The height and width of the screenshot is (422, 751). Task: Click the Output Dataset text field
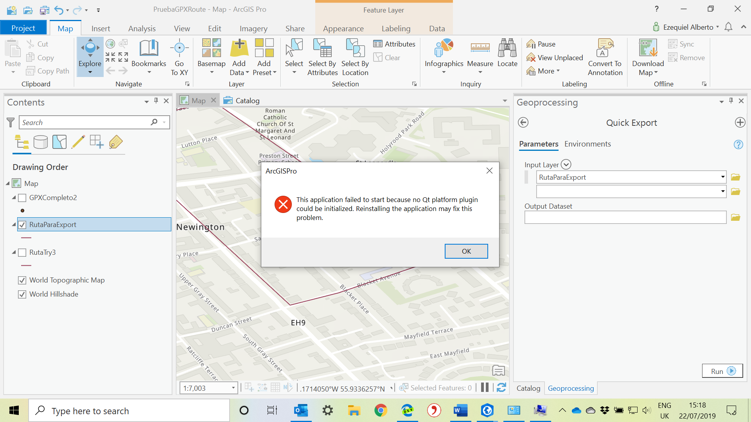(625, 218)
